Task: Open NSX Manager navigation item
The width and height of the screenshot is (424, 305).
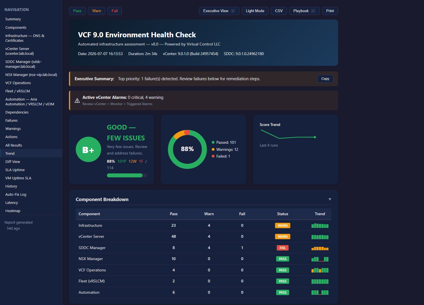Action: pos(31,75)
